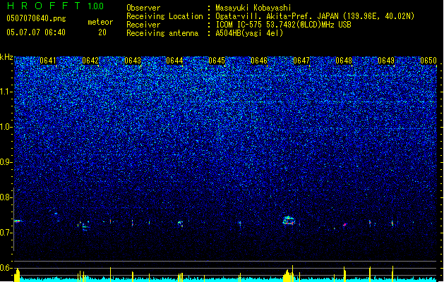
Task: Click the name Masayuki Kobayashi
Action: click(x=253, y=8)
